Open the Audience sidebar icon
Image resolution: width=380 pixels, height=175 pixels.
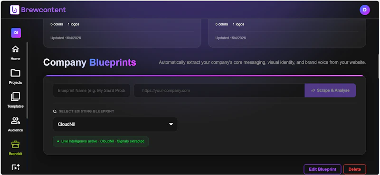coord(15,121)
